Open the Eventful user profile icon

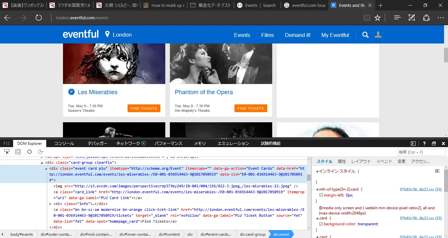(378, 35)
